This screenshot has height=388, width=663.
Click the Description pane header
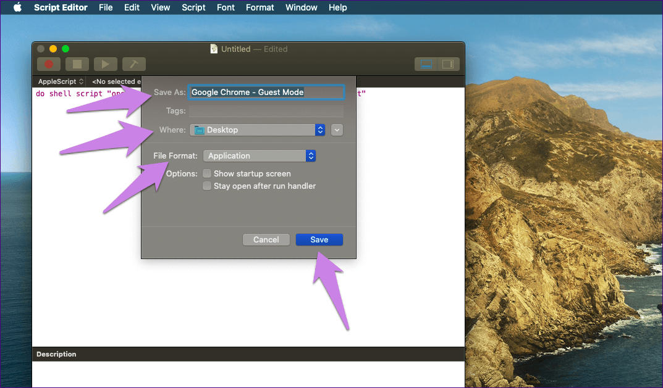[x=248, y=354]
